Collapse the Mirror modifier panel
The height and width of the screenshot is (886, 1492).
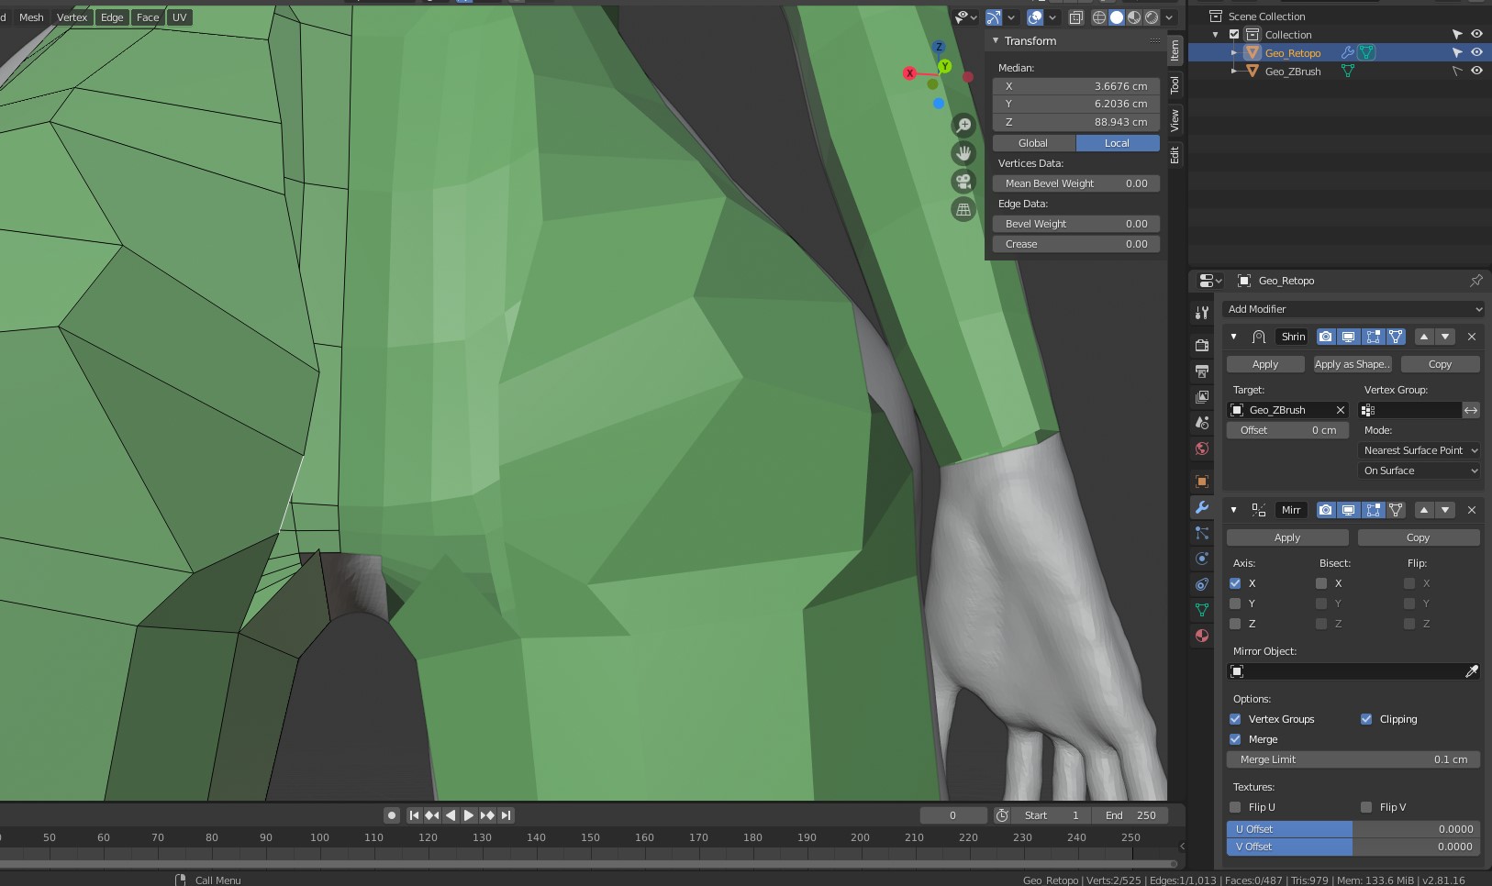pyautogui.click(x=1233, y=510)
